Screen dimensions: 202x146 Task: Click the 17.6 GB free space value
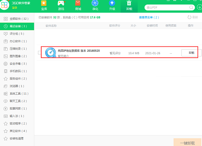[95, 17]
